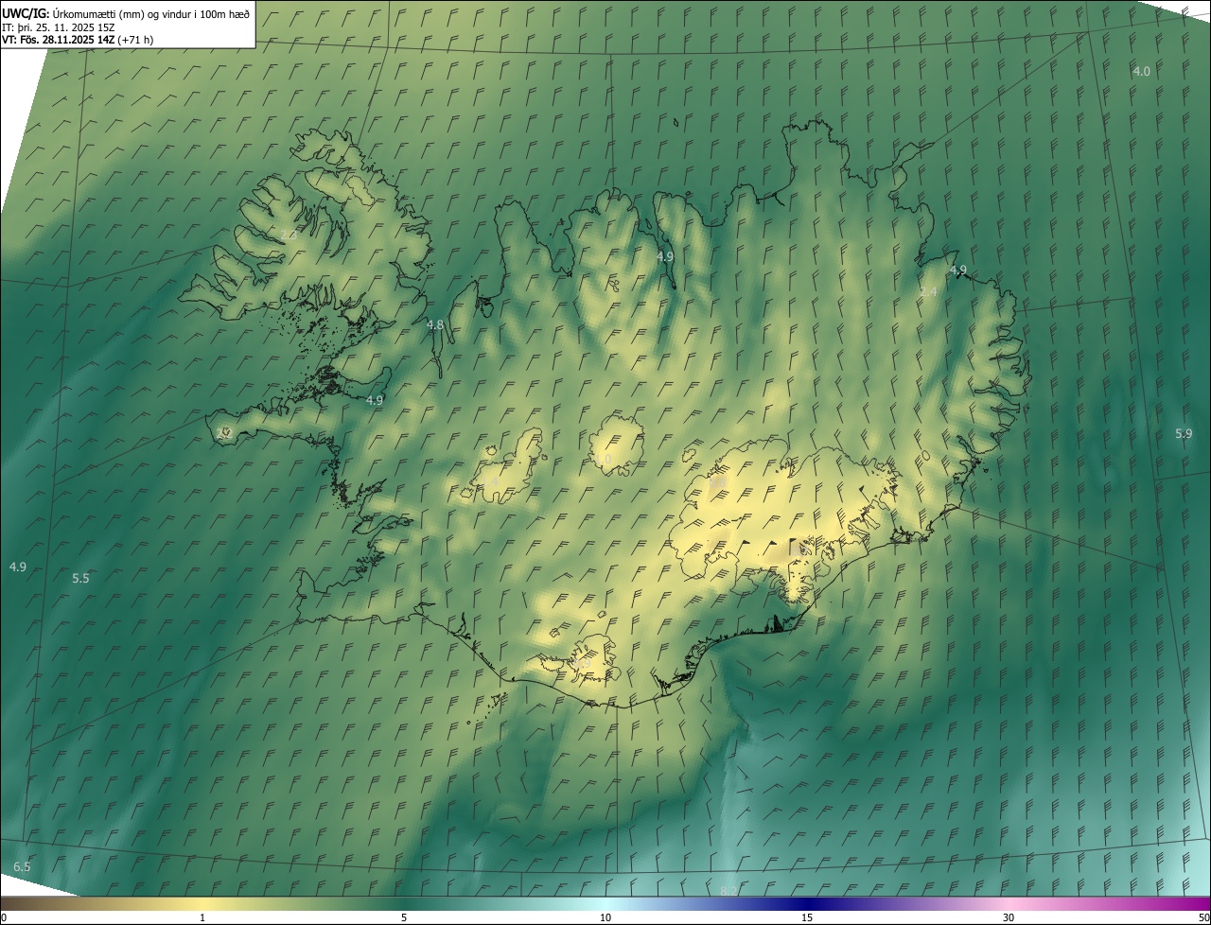Click the 0 tick on the color scale
The width and height of the screenshot is (1211, 925).
tap(4, 917)
